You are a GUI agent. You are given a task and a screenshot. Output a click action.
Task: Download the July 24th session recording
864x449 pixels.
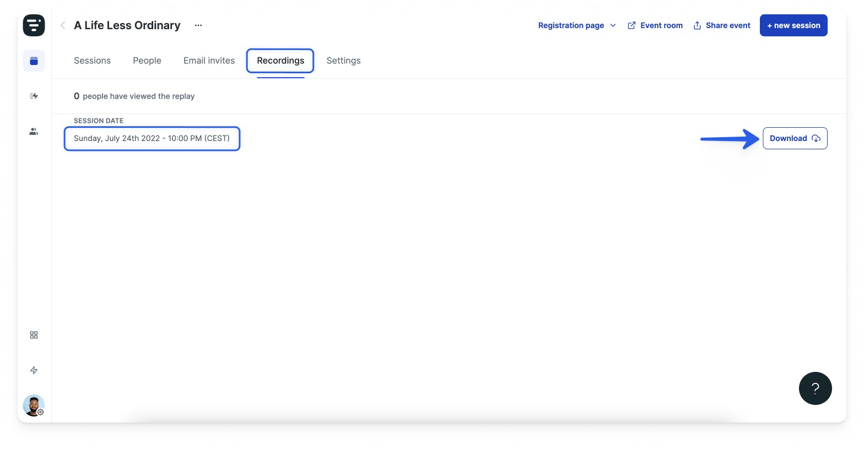795,138
